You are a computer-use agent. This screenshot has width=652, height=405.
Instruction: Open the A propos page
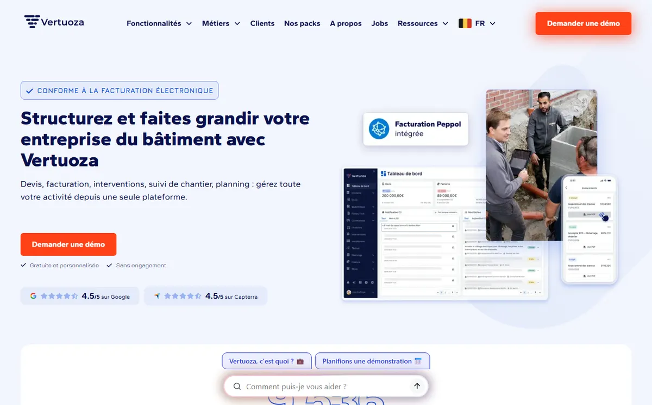tap(346, 23)
